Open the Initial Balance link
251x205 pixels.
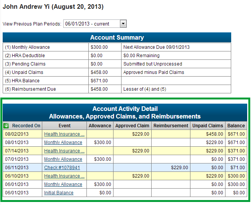59,193
